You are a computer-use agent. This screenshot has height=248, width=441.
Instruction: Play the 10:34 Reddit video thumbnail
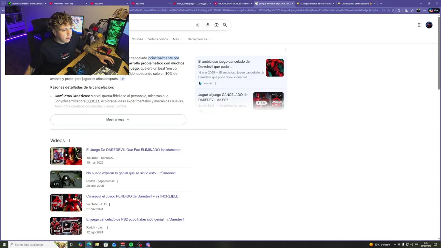point(66,226)
